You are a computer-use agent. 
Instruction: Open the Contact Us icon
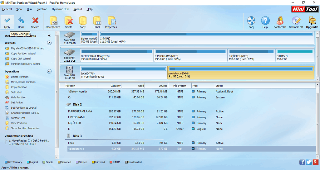280,22
